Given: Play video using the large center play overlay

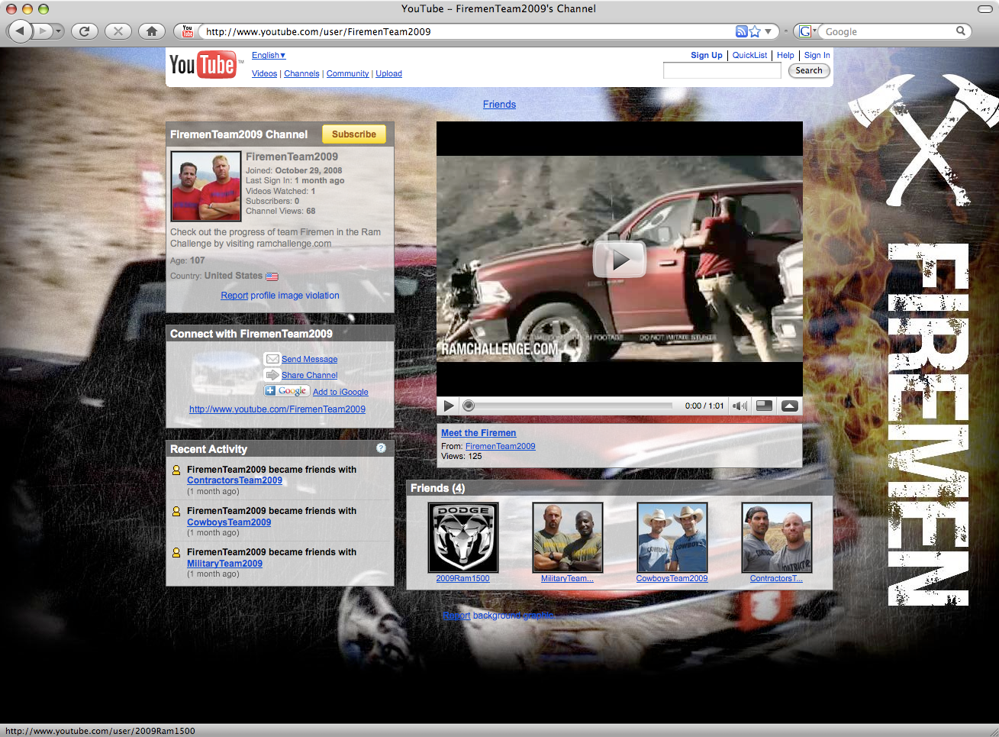Looking at the screenshot, I should pyautogui.click(x=620, y=260).
